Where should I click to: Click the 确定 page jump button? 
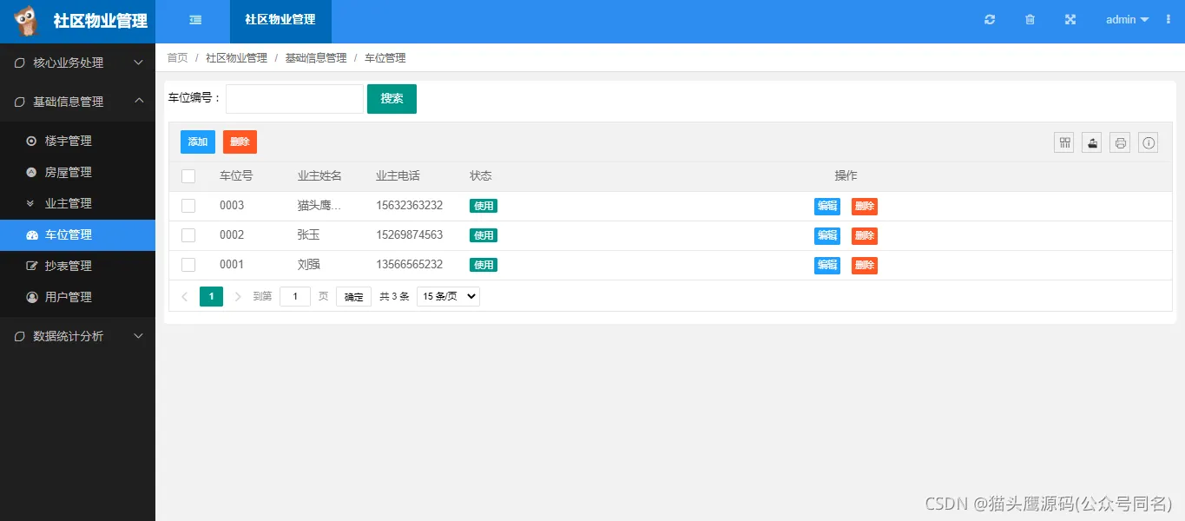pyautogui.click(x=353, y=297)
